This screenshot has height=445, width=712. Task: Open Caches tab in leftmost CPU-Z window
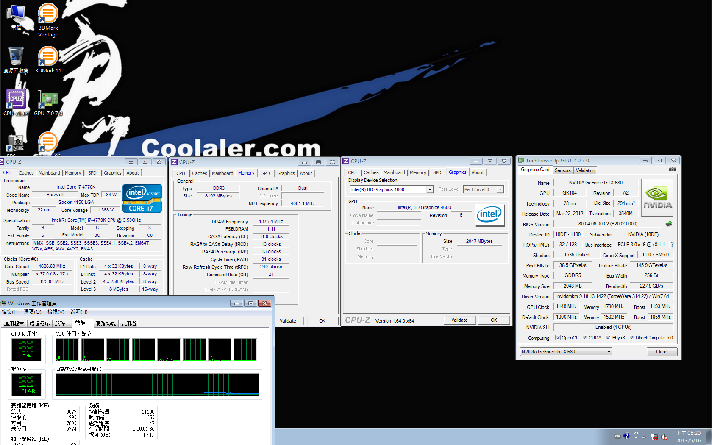click(26, 173)
